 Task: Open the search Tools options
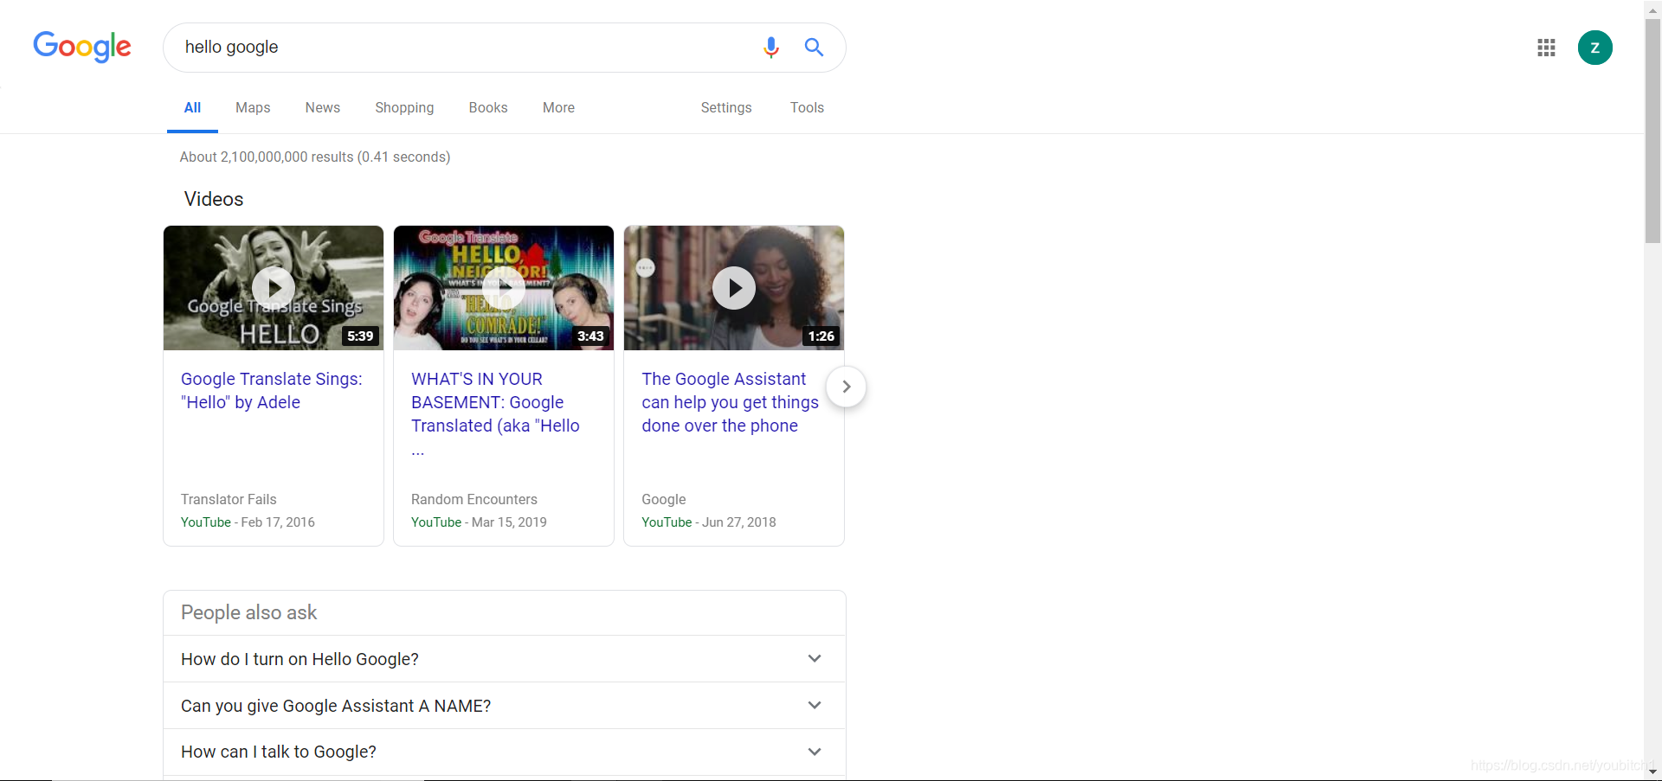pyautogui.click(x=807, y=108)
